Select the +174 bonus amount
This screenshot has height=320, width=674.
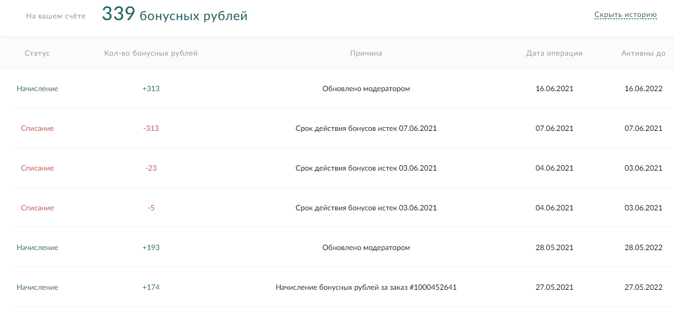[x=151, y=287]
